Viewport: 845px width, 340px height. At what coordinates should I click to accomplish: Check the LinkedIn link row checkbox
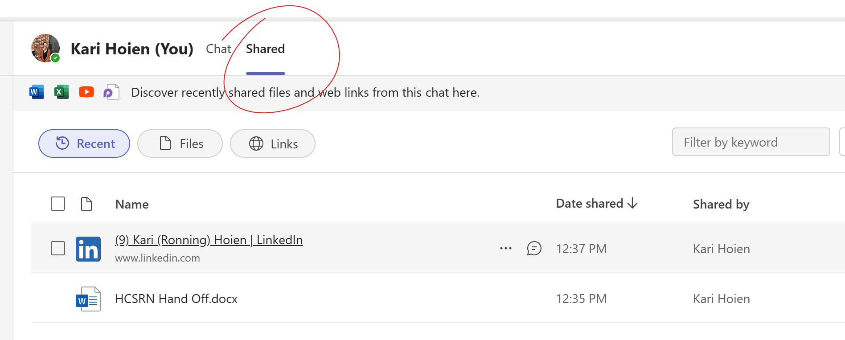click(58, 248)
